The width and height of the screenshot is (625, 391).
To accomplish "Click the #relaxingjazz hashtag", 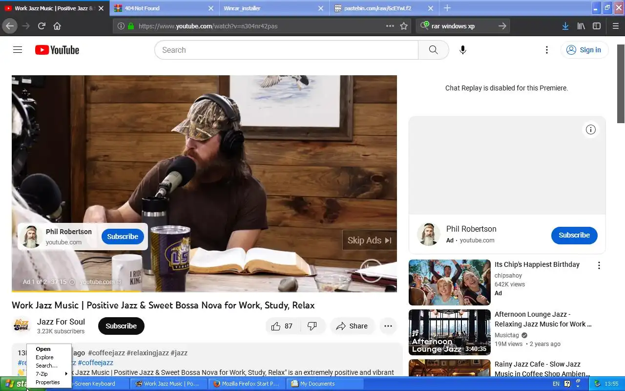I will [147, 353].
